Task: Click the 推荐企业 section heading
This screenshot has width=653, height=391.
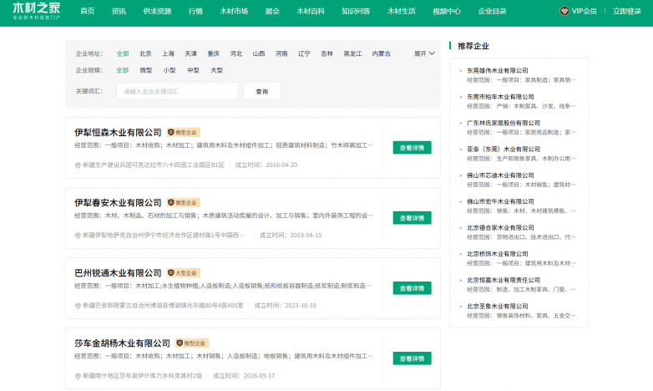Action: 473,46
